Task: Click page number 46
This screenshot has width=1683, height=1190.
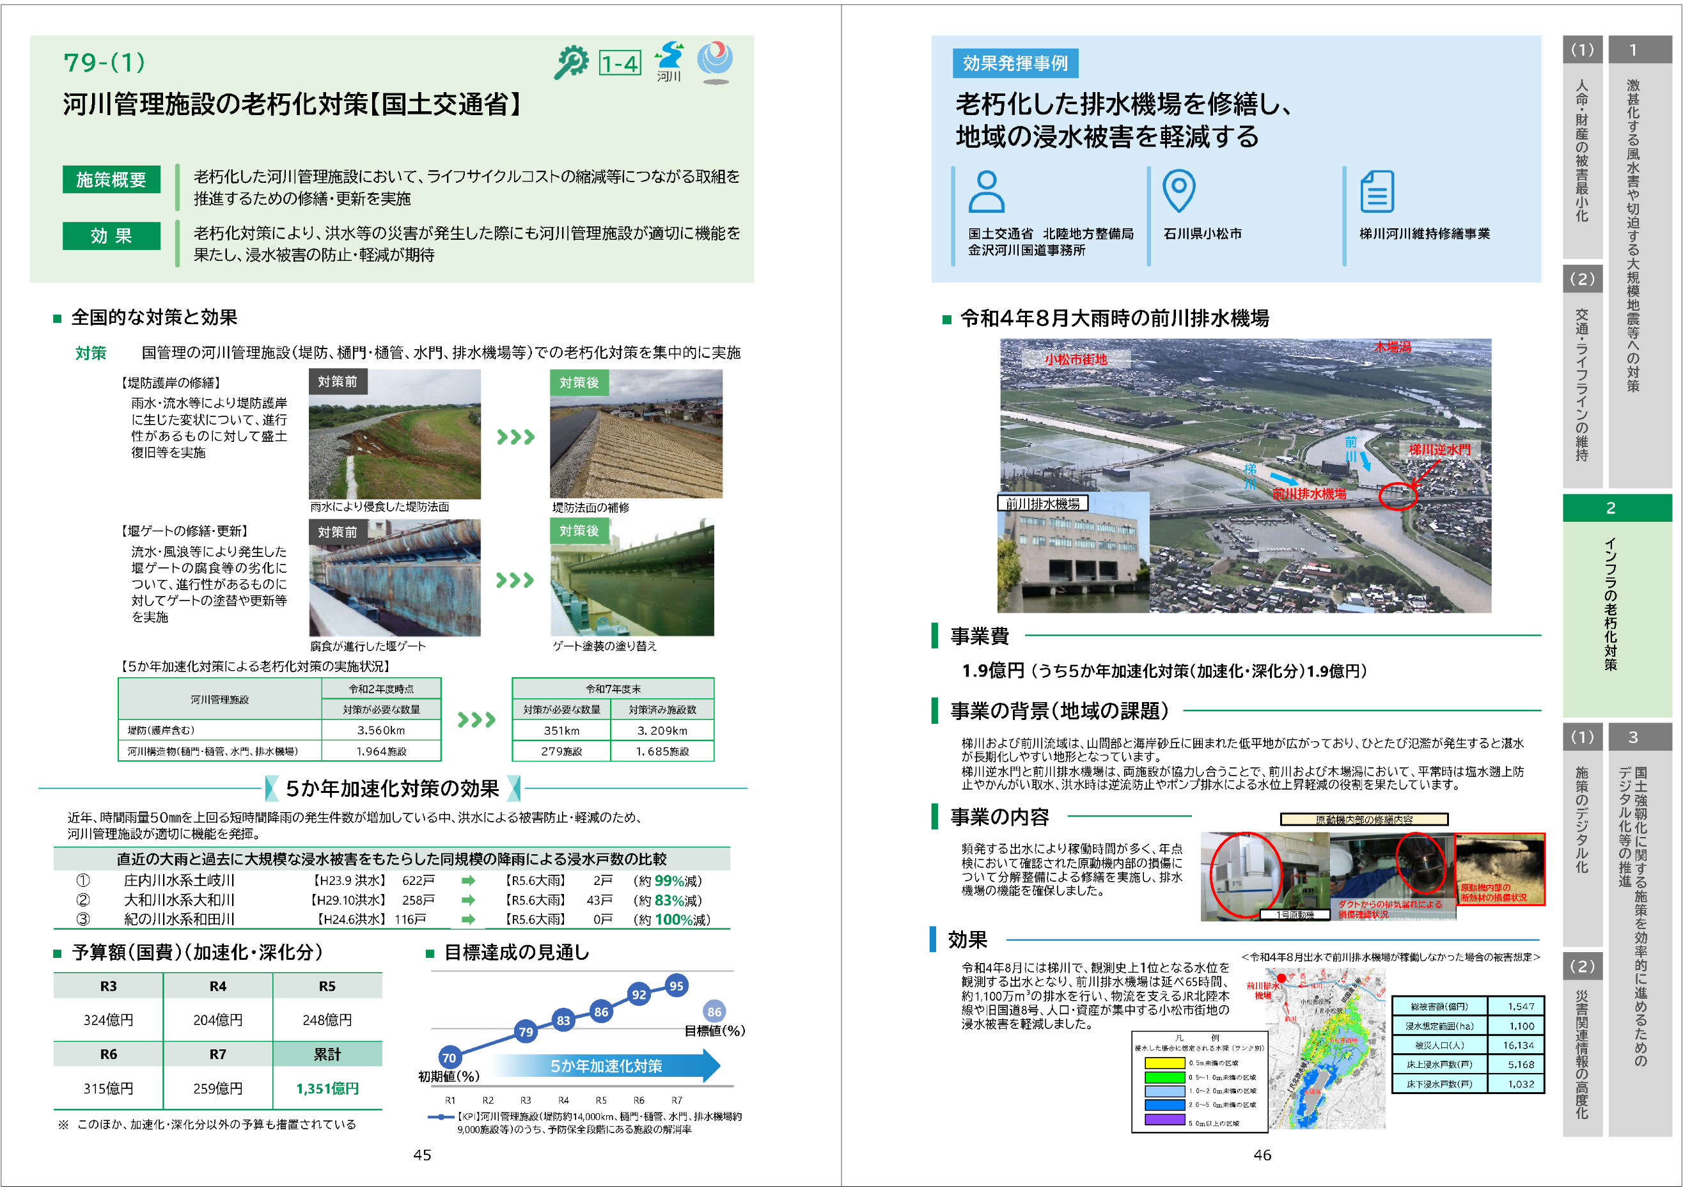Action: pyautogui.click(x=1262, y=1155)
